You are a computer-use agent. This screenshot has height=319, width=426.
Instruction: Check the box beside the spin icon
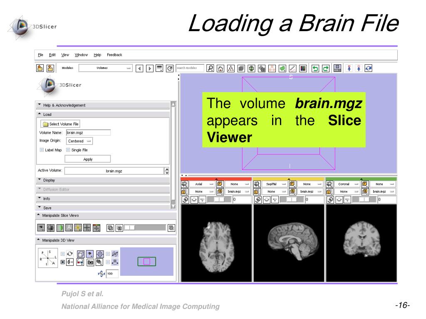(108, 254)
